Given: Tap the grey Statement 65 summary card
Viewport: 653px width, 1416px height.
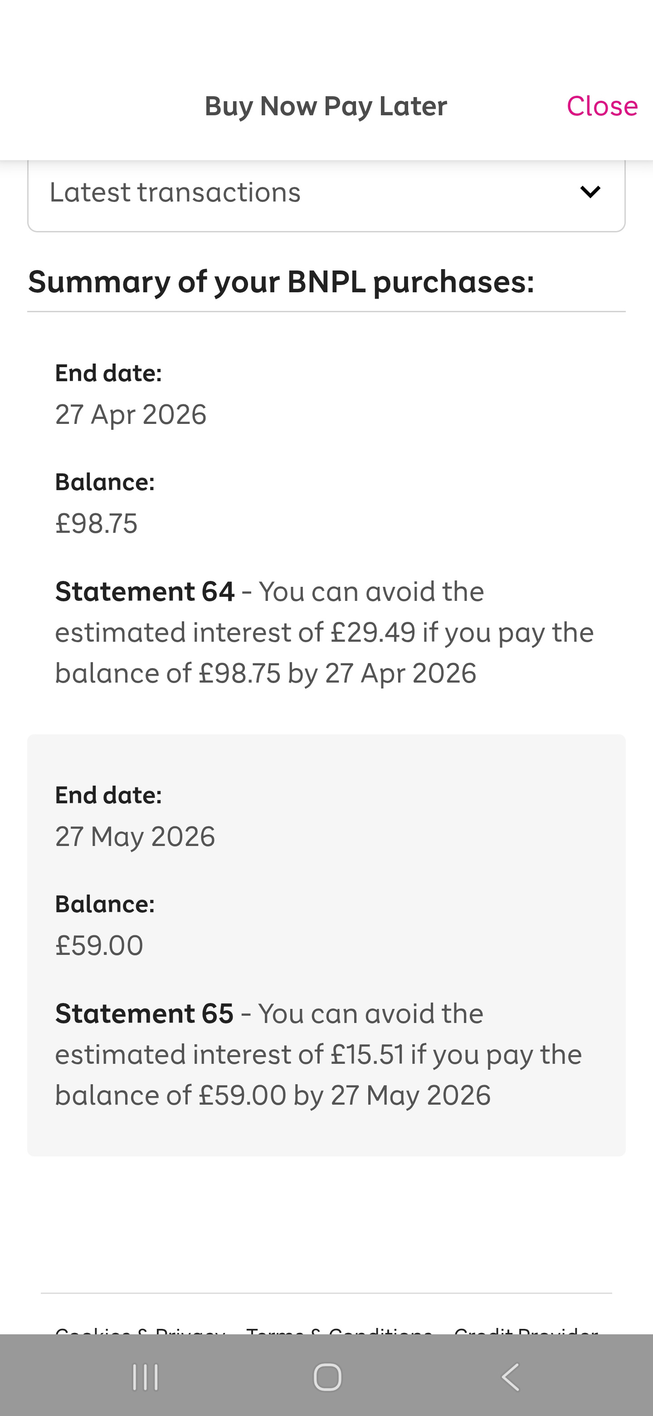Looking at the screenshot, I should 326,945.
